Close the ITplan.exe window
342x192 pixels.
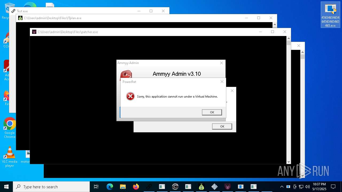pyautogui.click(x=271, y=18)
